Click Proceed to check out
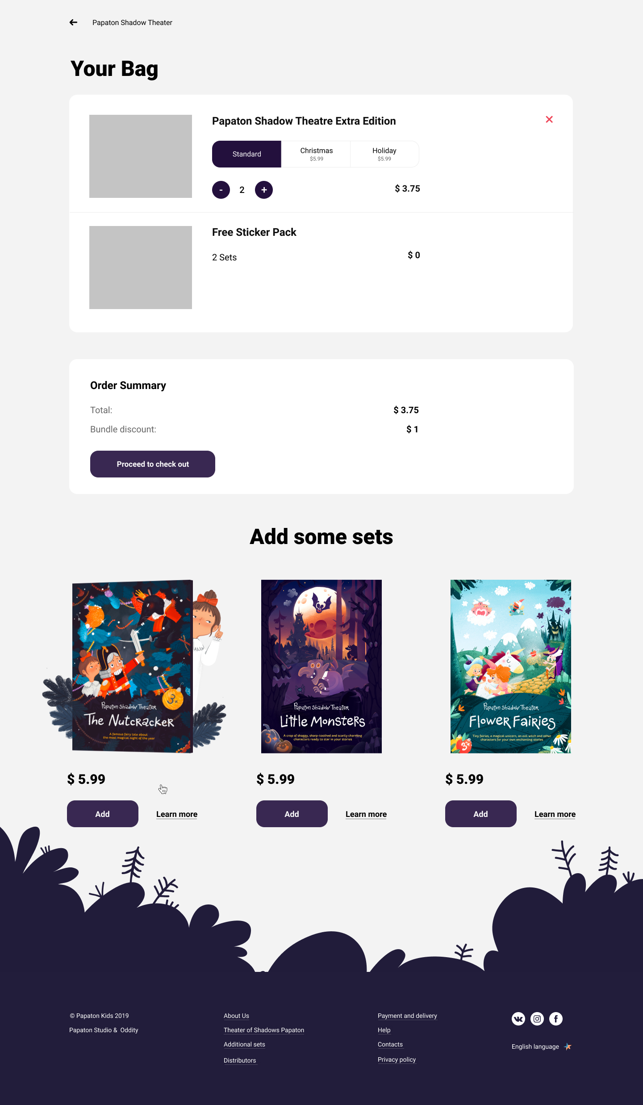Image resolution: width=643 pixels, height=1105 pixels. [153, 464]
